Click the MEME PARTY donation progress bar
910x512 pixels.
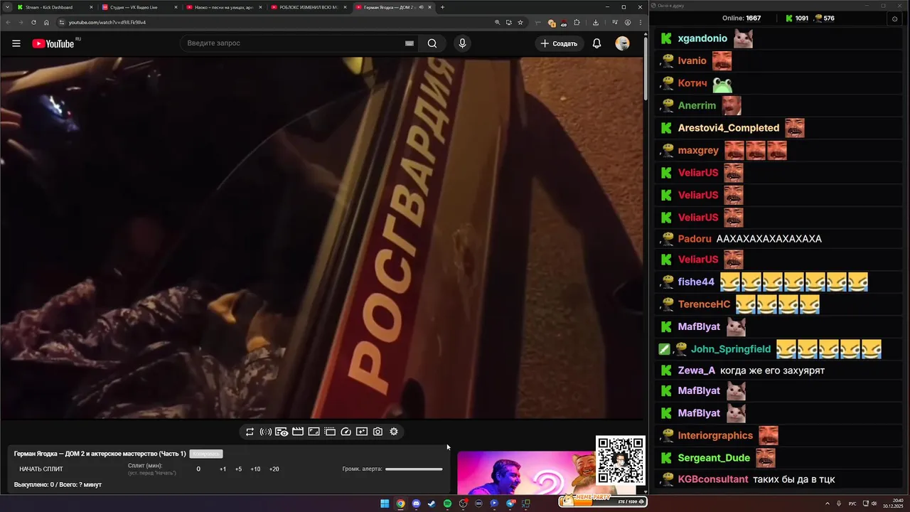603,501
